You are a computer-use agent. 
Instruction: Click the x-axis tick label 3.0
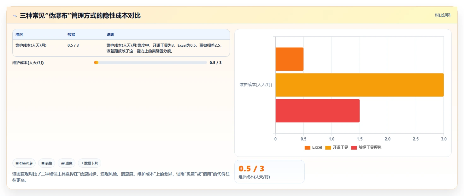coord(444,139)
